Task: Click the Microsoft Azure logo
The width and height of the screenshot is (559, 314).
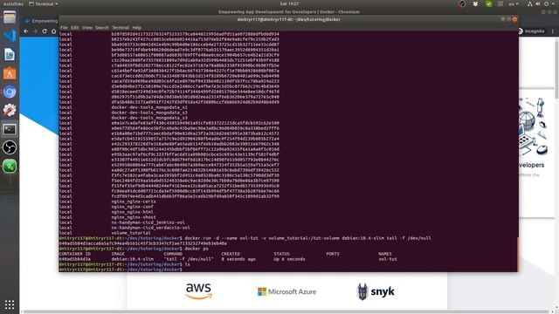Action: 286,291
